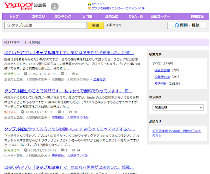Click the clock icon beside 2019/01/02 10:56
The image size is (210, 174).
pos(26,74)
